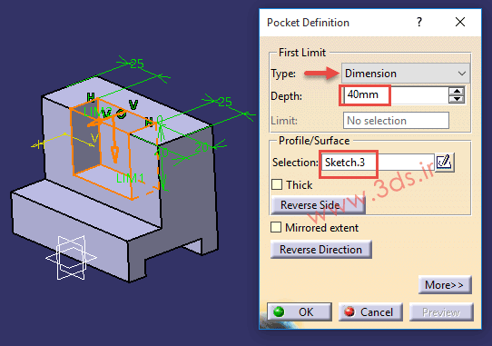Click the green OK light icon
Image resolution: width=492 pixels, height=346 pixels.
(279, 311)
